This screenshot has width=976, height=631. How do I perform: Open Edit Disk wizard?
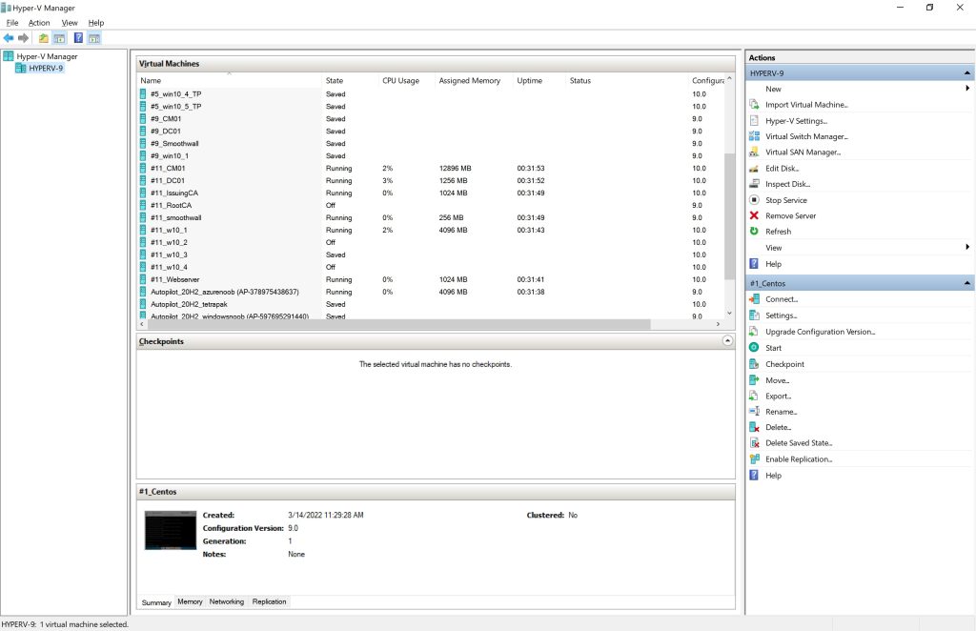[x=782, y=168]
